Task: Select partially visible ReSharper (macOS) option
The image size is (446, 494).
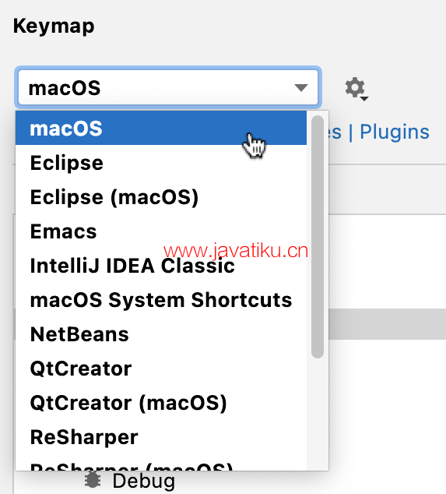Action: (161, 463)
